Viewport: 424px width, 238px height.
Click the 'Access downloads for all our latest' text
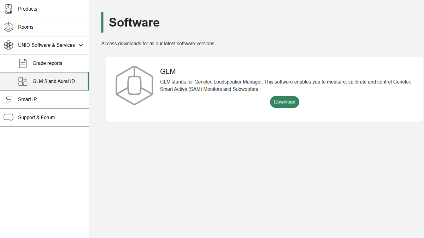point(158,44)
